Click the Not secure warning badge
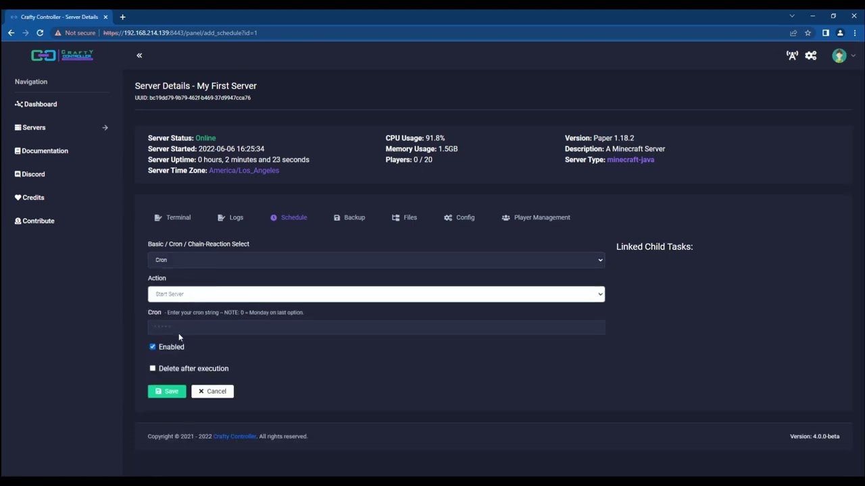This screenshot has height=486, width=865. [76, 33]
